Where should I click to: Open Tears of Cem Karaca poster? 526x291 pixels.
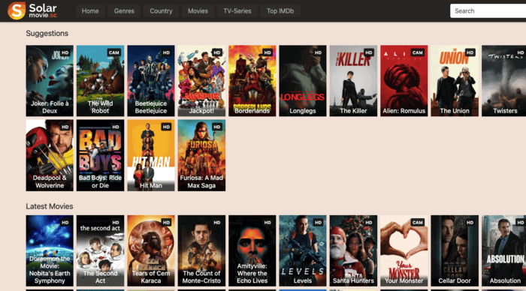151,250
